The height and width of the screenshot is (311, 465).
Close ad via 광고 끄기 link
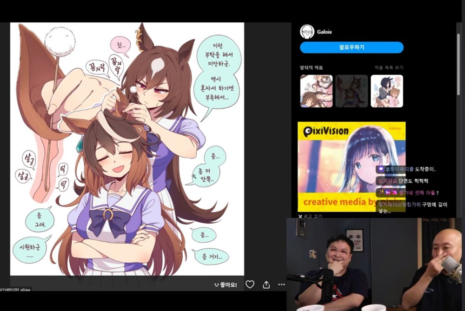[x=310, y=217]
